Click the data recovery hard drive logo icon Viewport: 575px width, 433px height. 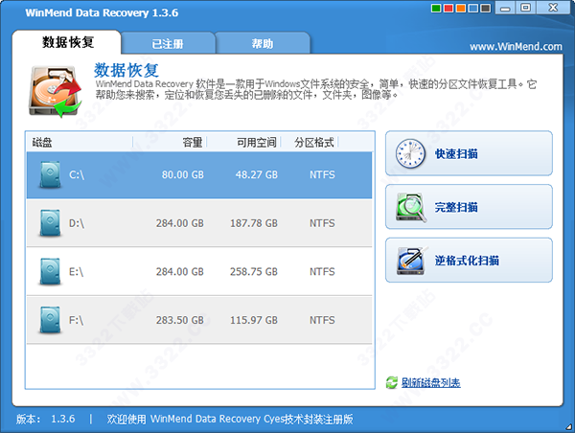pyautogui.click(x=55, y=91)
